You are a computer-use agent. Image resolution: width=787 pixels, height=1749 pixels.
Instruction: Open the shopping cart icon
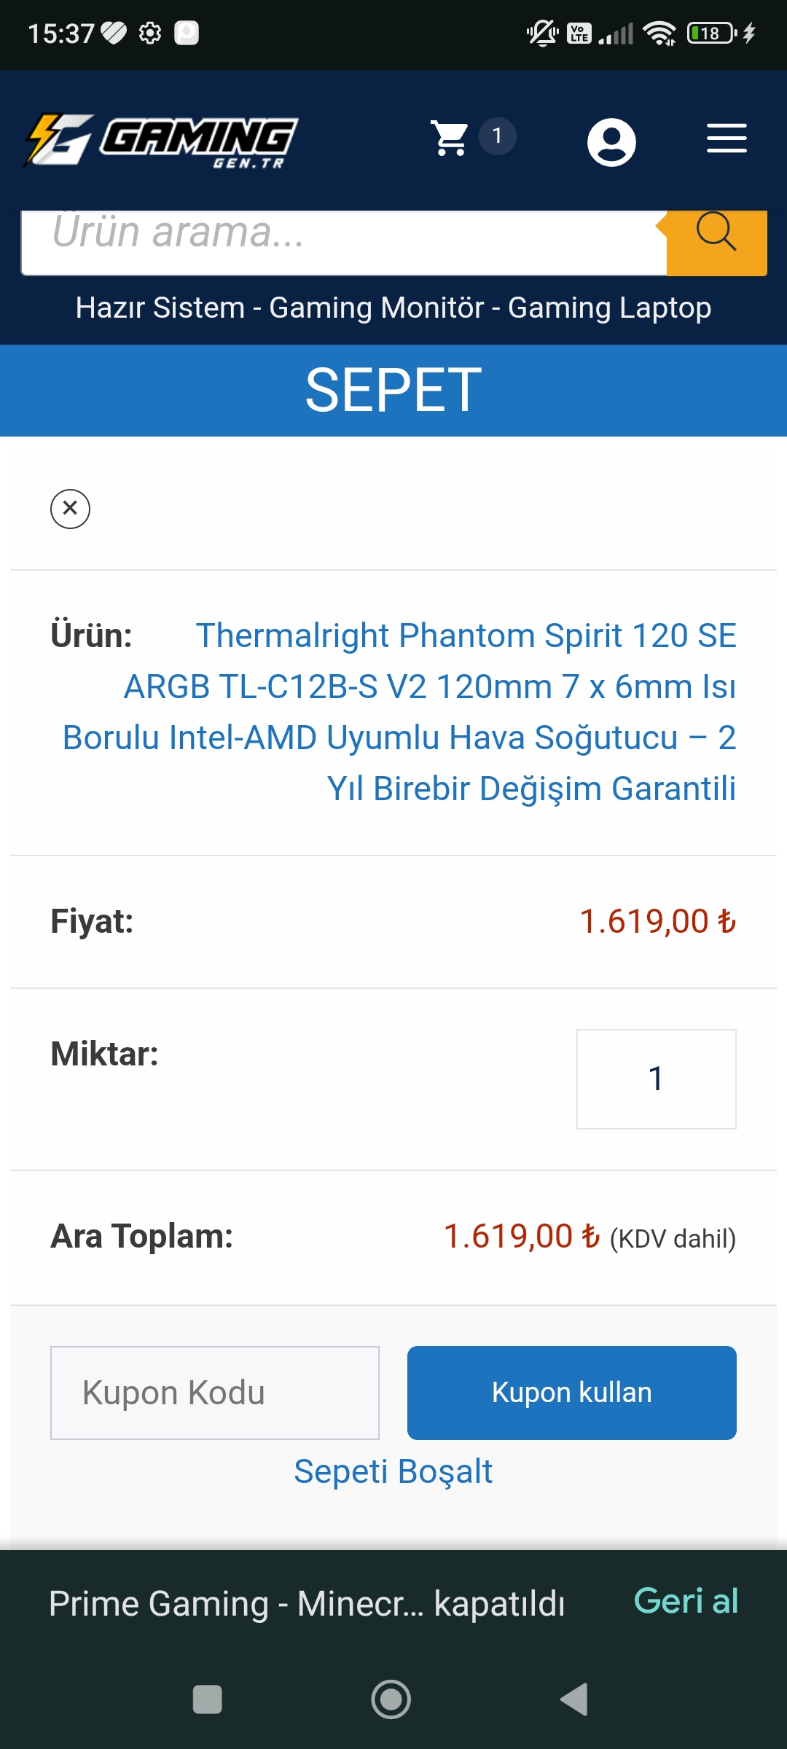coord(450,138)
